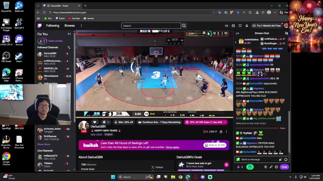The image size is (323, 181).
Task: Open the Twitter social link
Action: coord(157,167)
